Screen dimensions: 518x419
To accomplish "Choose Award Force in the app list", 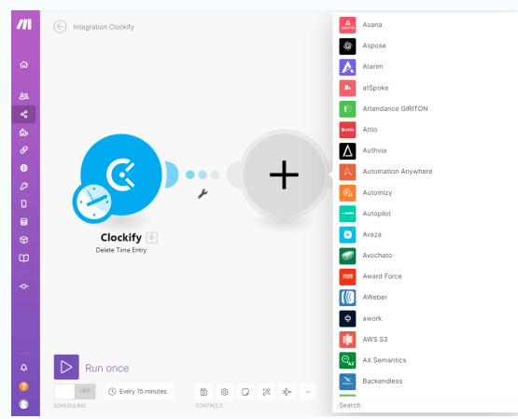I will [427, 277].
